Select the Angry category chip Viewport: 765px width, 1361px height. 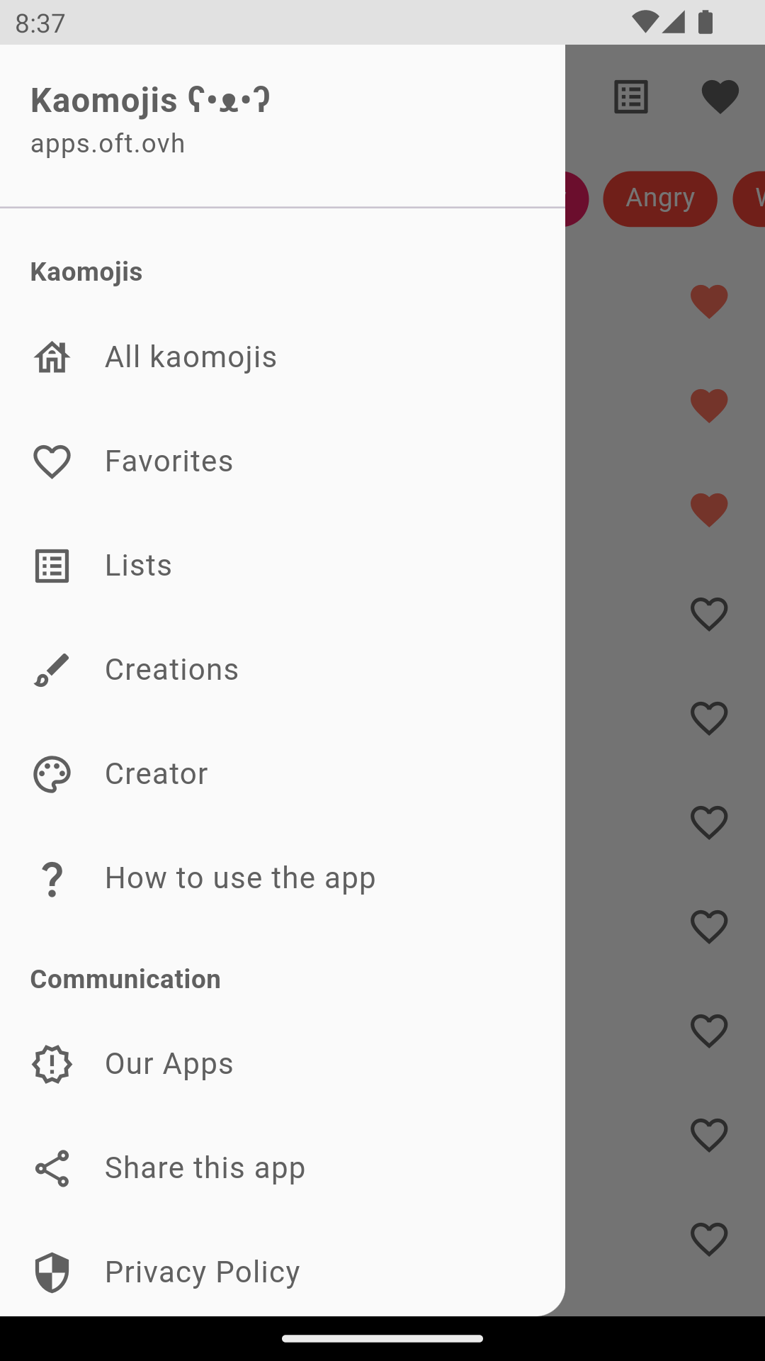click(660, 198)
